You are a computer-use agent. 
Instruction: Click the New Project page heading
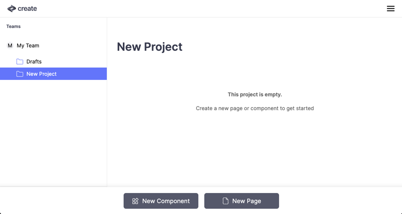pyautogui.click(x=150, y=47)
